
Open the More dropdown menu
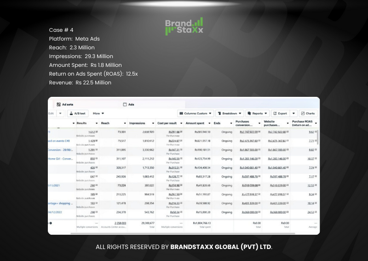[98, 113]
